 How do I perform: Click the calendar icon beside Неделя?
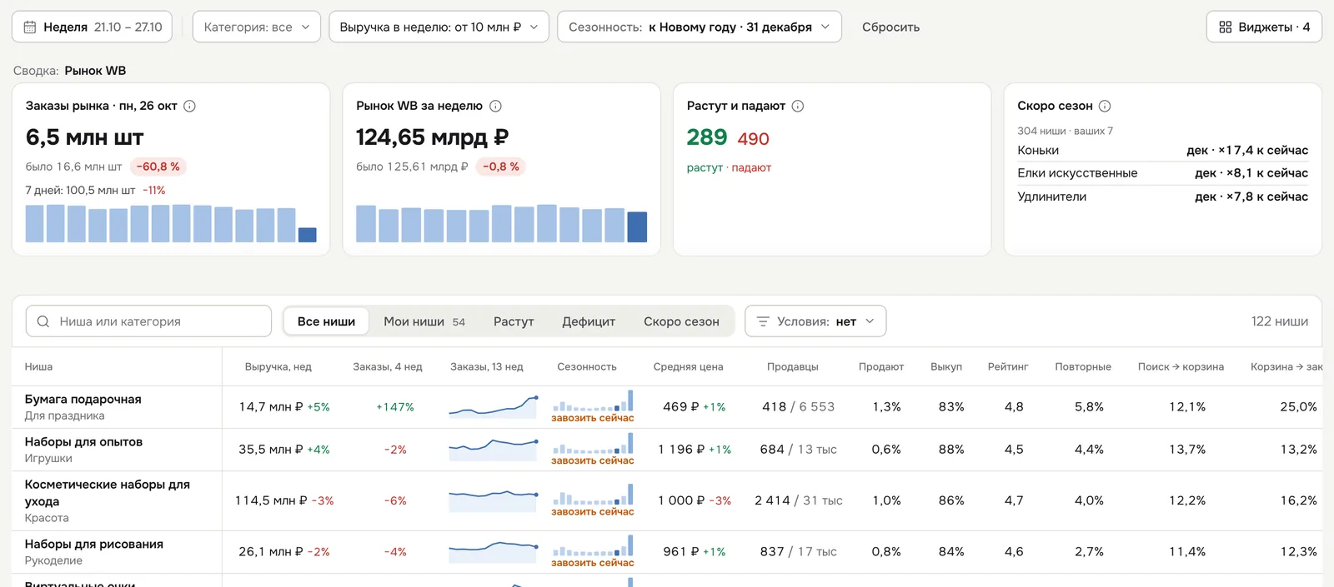pyautogui.click(x=30, y=27)
